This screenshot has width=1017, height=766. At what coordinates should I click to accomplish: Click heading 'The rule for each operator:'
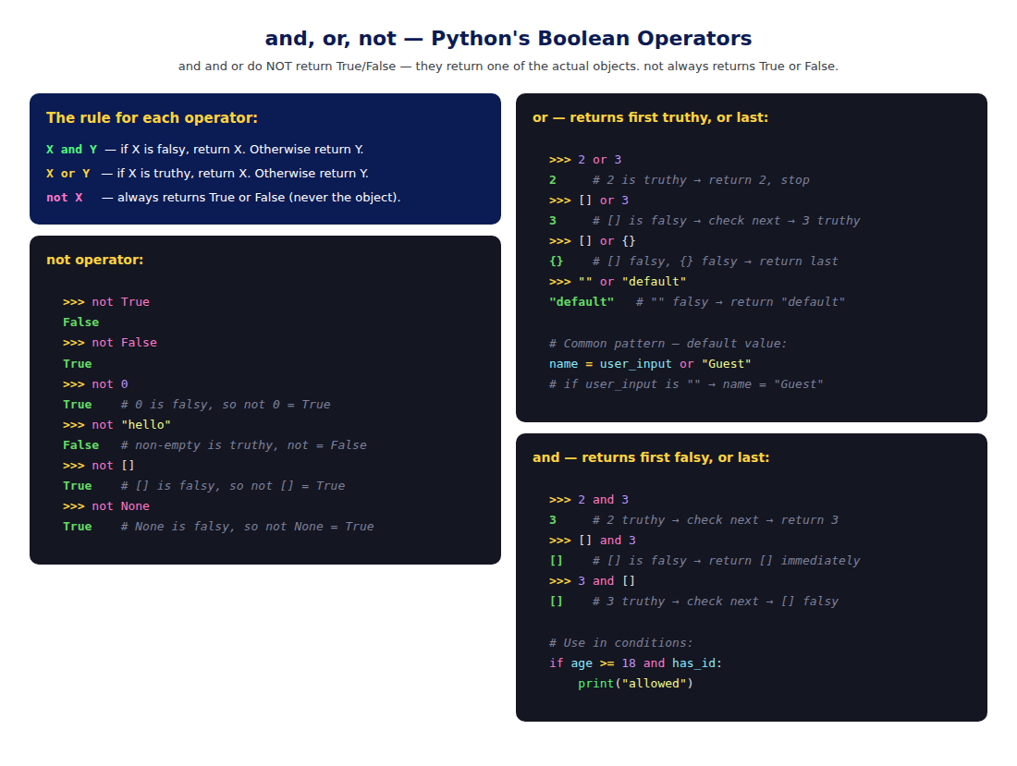[152, 118]
